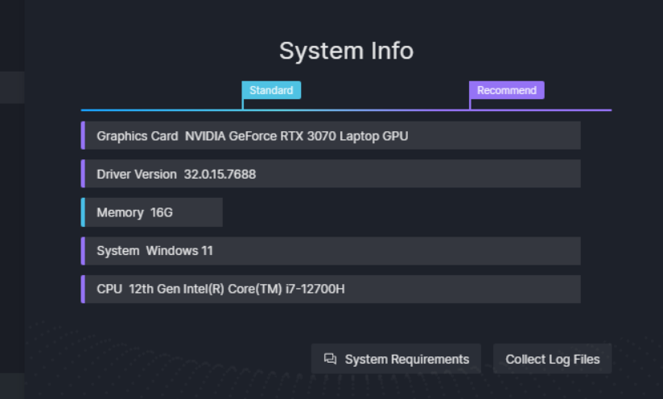
Task: Click the gradient performance scale line
Action: tap(346, 110)
